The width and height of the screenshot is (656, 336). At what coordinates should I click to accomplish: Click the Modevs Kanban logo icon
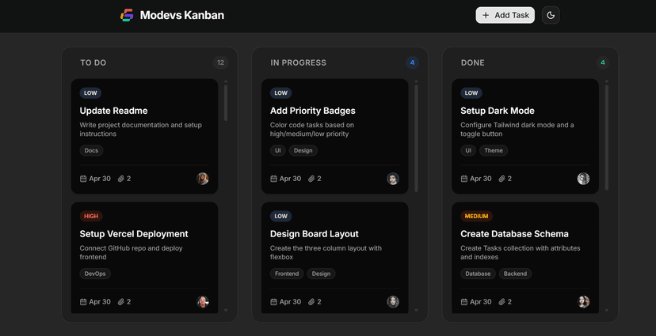point(127,15)
